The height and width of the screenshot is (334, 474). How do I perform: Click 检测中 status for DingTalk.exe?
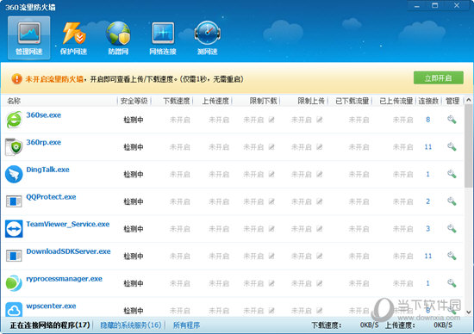[134, 174]
